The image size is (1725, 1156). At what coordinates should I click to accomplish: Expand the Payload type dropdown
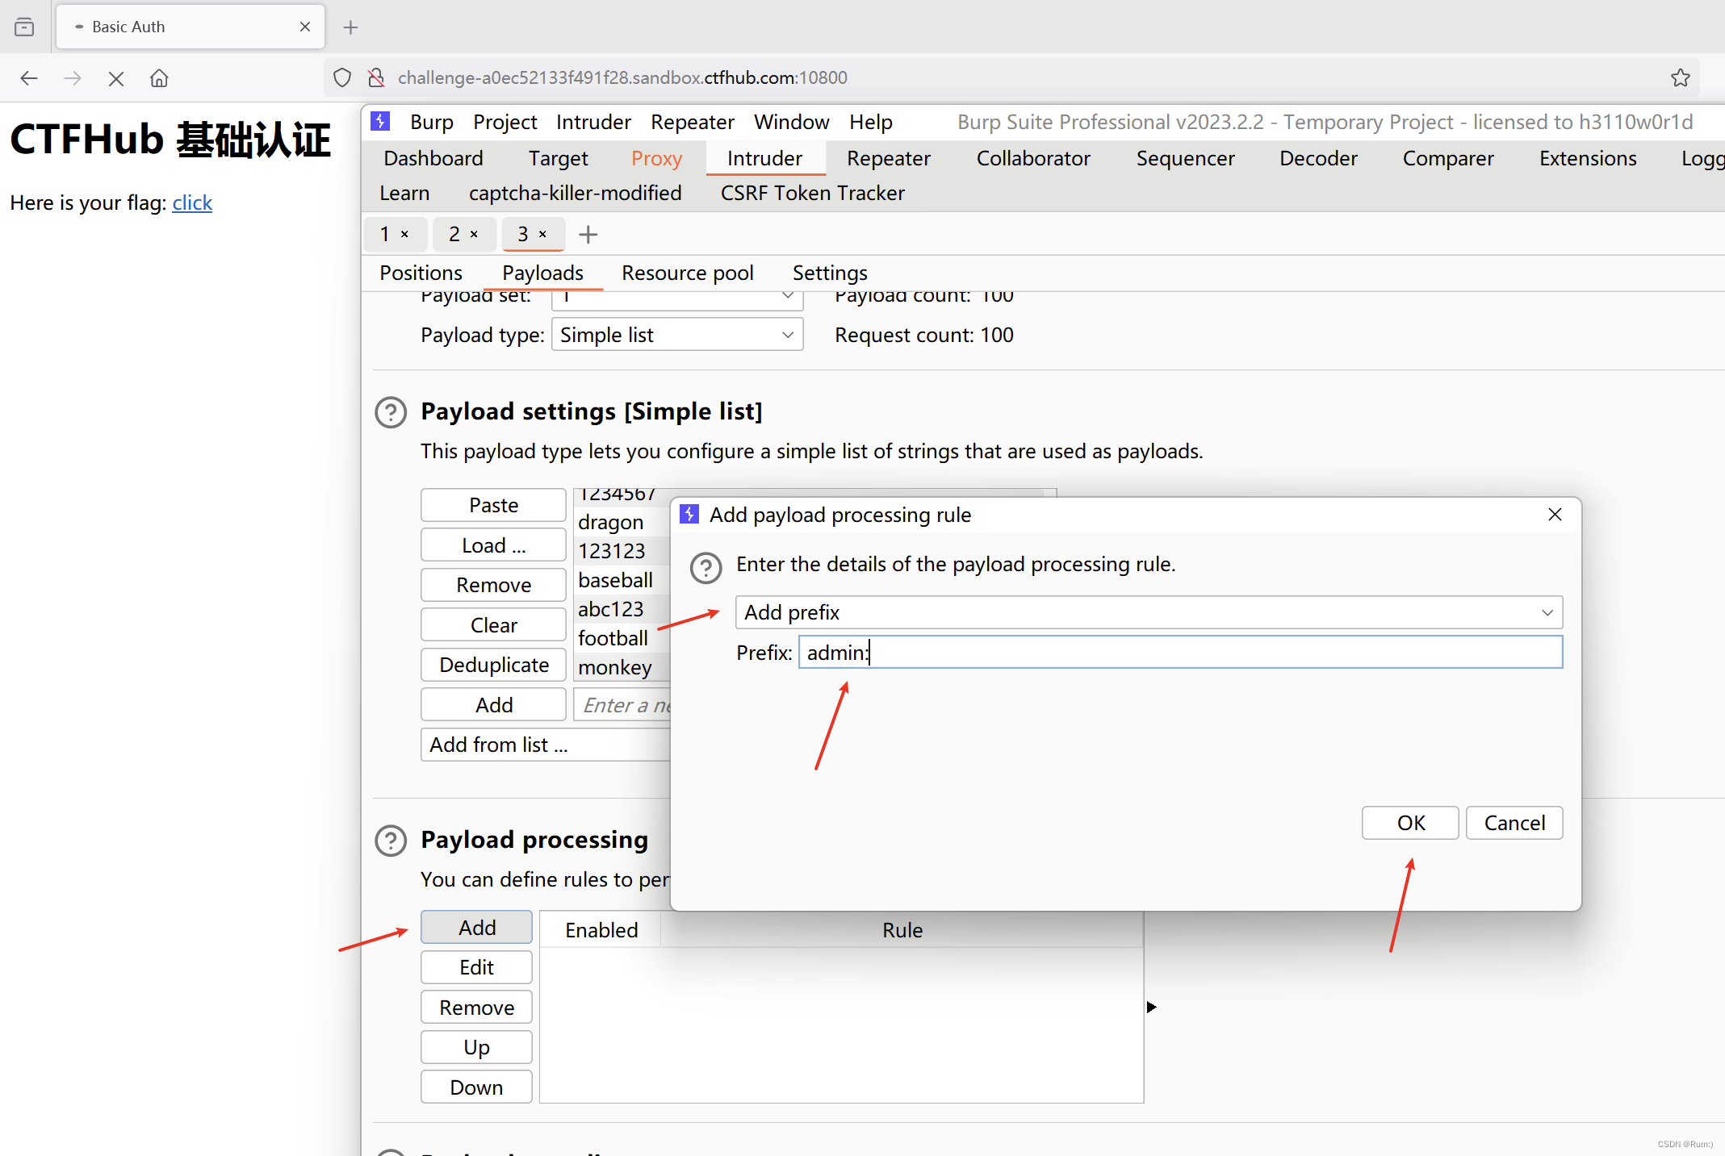(676, 335)
